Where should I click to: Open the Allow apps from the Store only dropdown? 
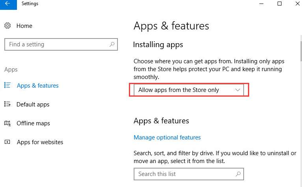(x=189, y=90)
